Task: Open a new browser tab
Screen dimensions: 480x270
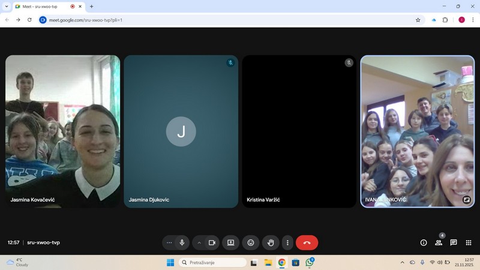Action: tap(91, 6)
